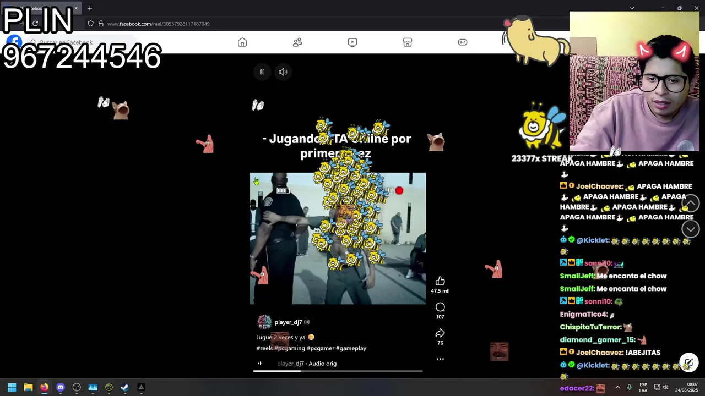Open a new browser tab
This screenshot has width=705, height=396.
click(90, 8)
